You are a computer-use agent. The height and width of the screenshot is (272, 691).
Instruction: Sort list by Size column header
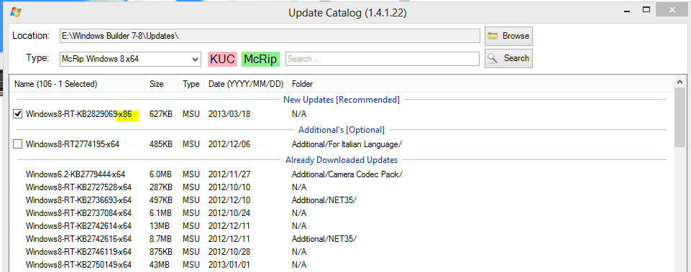[x=161, y=84]
